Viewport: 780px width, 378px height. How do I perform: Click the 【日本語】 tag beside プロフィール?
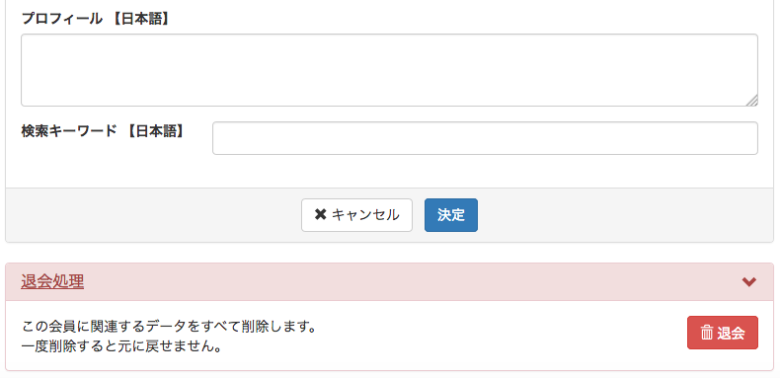[139, 19]
